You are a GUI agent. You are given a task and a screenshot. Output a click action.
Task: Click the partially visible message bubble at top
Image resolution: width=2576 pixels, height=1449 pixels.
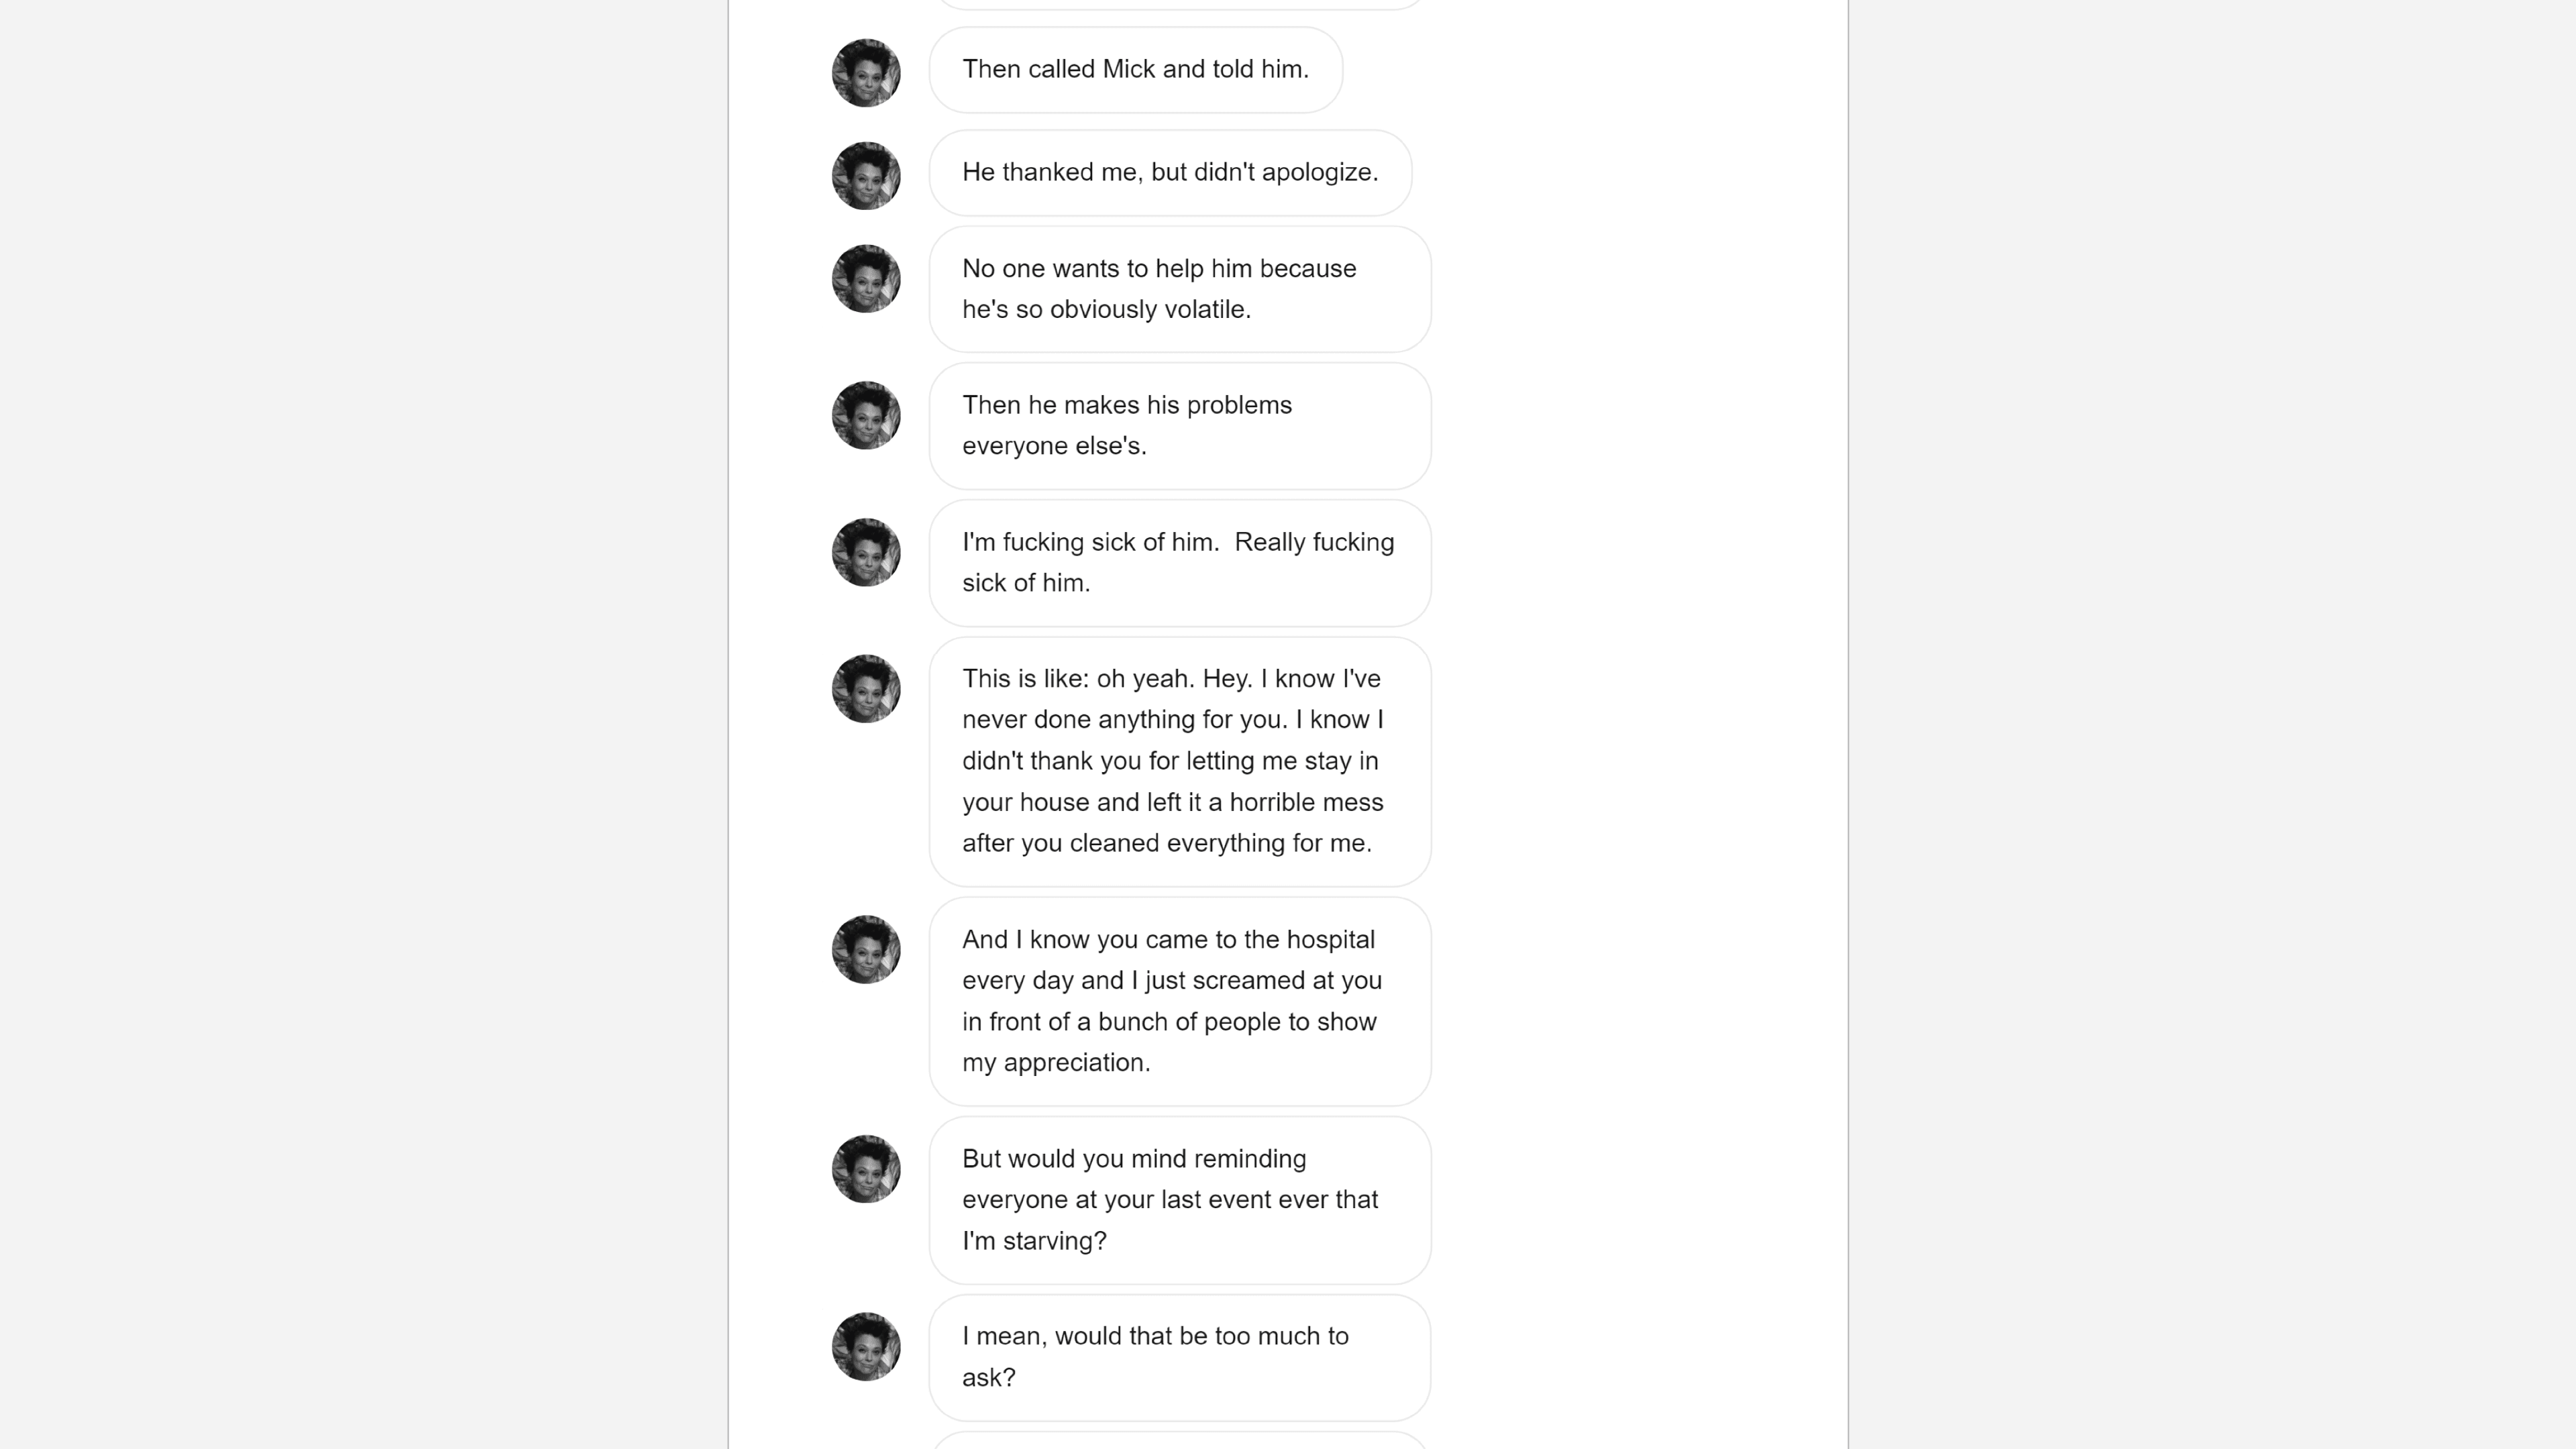click(x=1180, y=4)
